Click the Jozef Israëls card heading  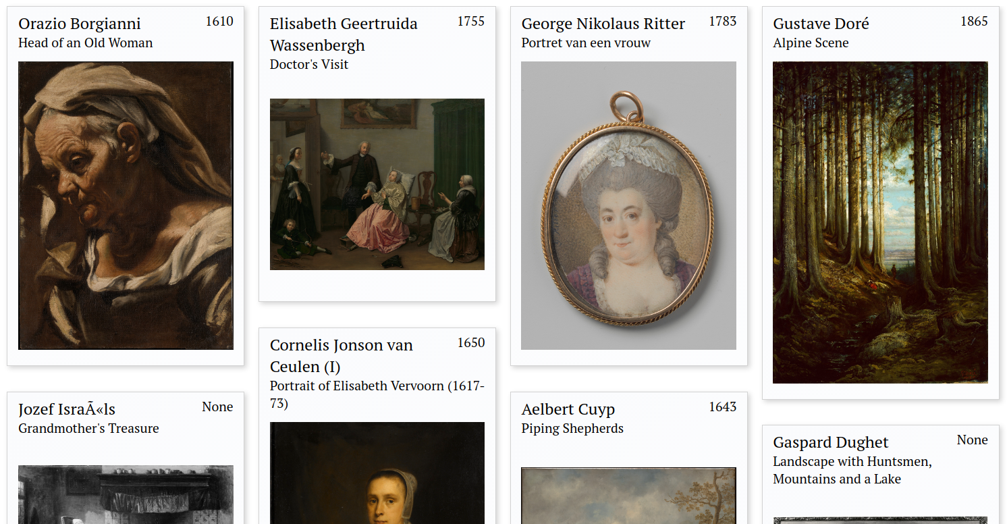[67, 409]
